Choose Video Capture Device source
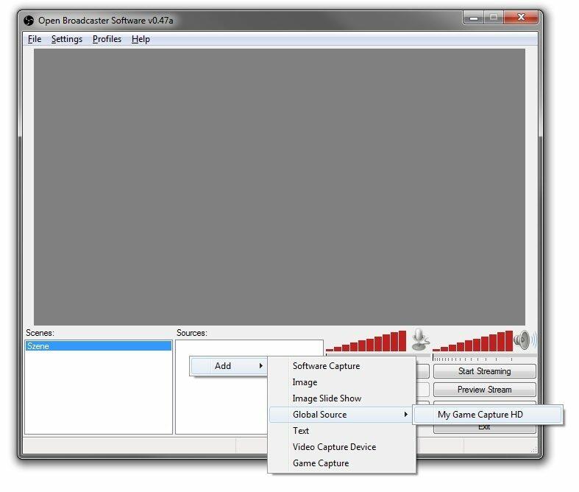This screenshot has height=492, width=579. tap(341, 447)
